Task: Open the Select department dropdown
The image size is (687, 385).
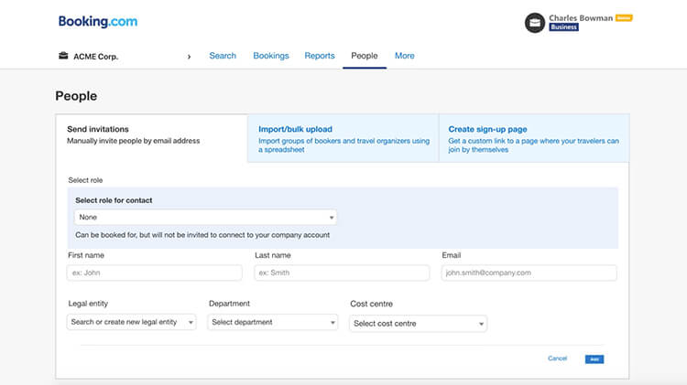Action: point(273,322)
